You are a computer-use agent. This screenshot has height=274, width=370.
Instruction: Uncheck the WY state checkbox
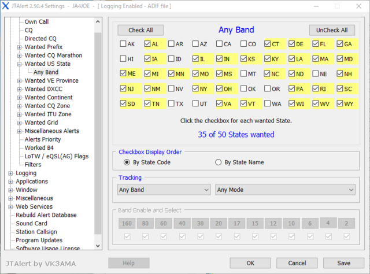click(340, 103)
